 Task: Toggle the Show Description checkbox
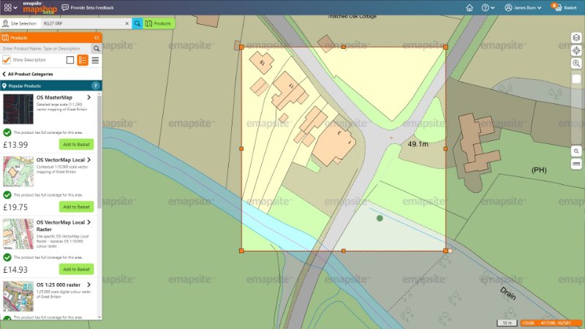7,60
